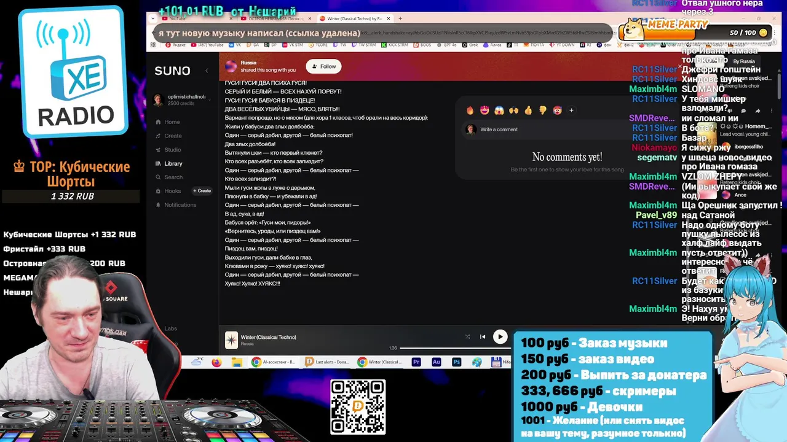
Task: Open the YT DOWN bookmark
Action: (563, 45)
